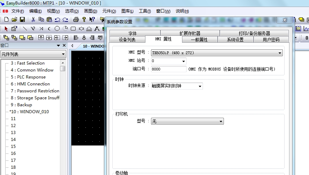
Task: Click the 端口号 port number input field
Action: pyautogui.click(x=169, y=69)
